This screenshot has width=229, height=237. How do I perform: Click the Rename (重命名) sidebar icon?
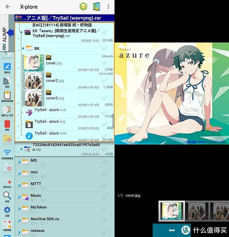[x=7, y=68]
